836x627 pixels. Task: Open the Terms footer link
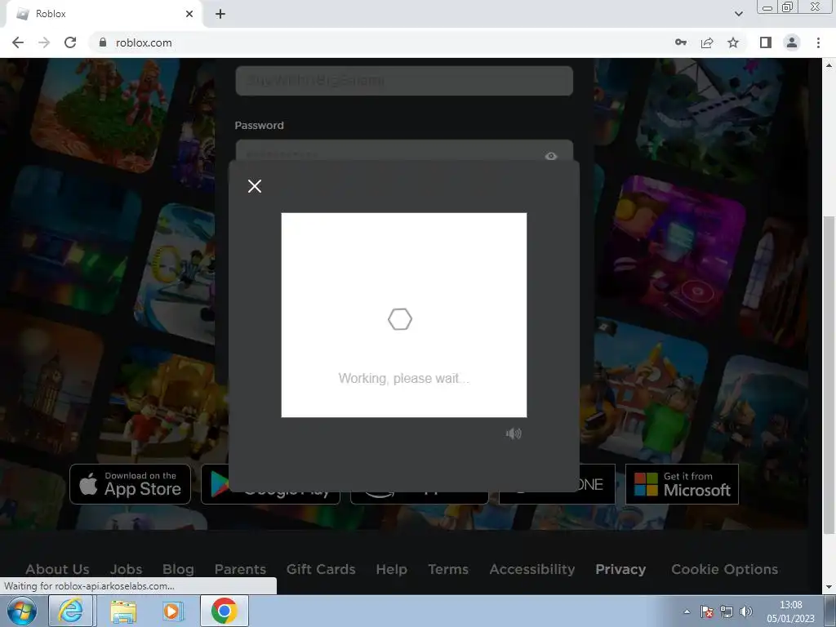(x=448, y=569)
